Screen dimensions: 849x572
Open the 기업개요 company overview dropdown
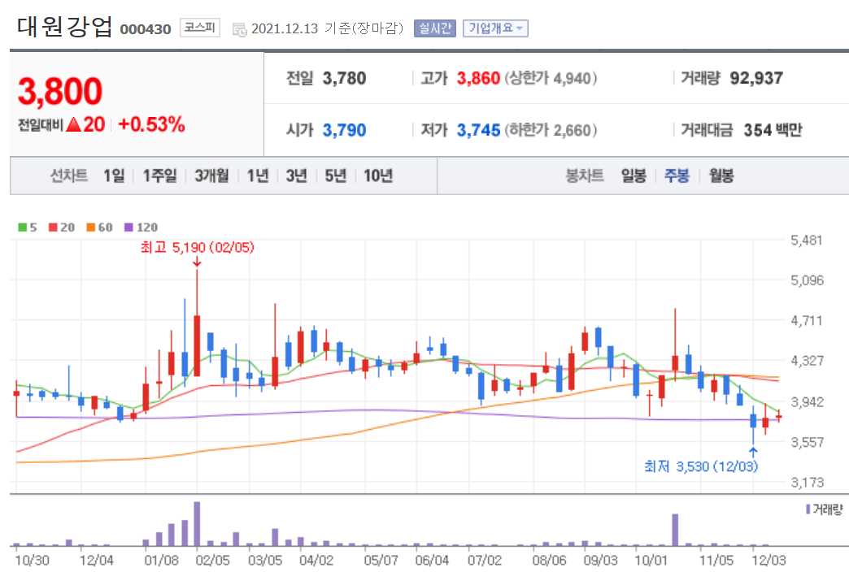(494, 28)
